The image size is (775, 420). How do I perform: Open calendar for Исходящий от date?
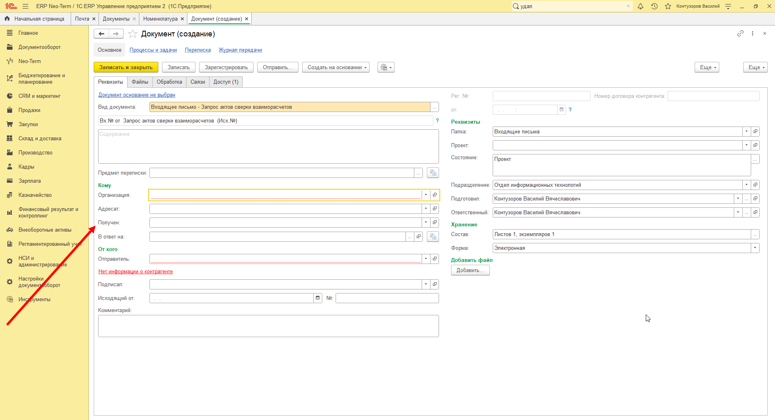[318, 298]
